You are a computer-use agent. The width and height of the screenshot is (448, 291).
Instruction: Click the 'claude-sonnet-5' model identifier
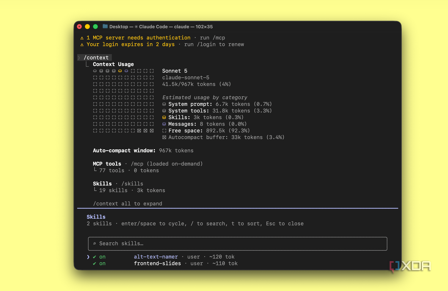(x=186, y=78)
